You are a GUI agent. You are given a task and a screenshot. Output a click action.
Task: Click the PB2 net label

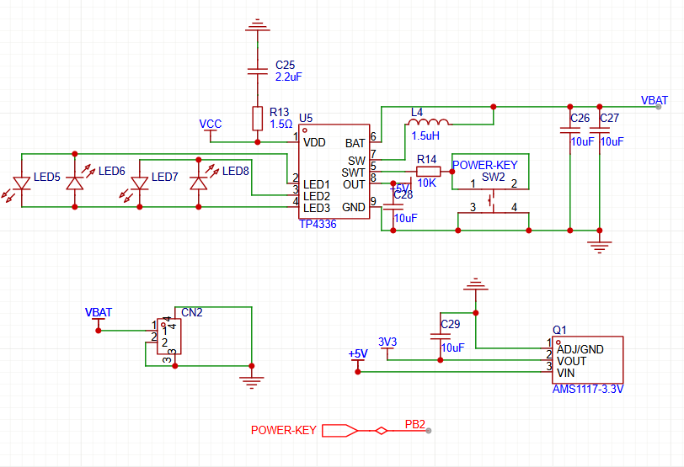415,424
